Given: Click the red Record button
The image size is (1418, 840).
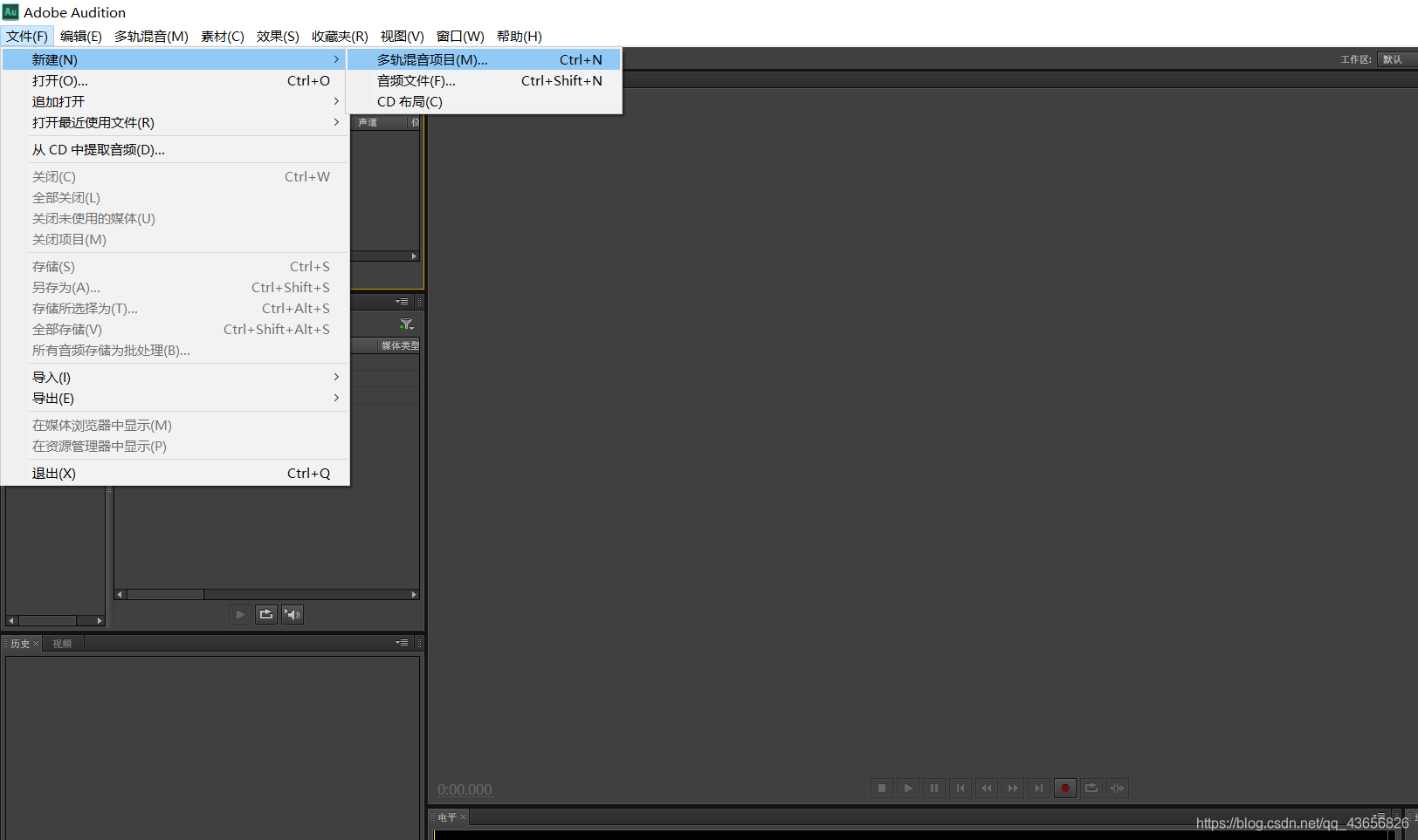Looking at the screenshot, I should coord(1065,789).
